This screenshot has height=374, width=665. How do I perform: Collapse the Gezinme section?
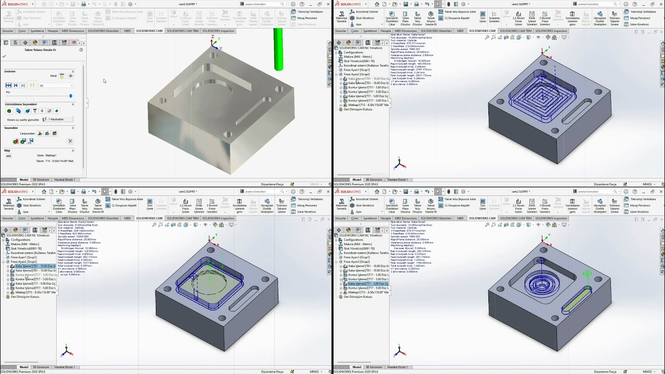[73, 71]
